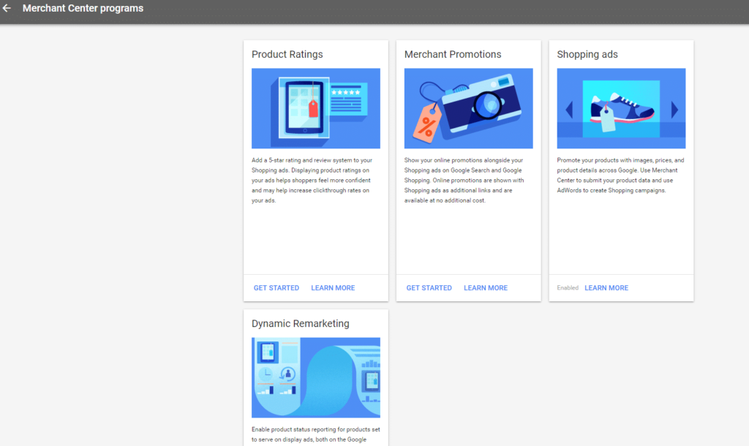This screenshot has width=749, height=446.
Task: Click the left arrow in Shopping ads image
Action: (569, 110)
